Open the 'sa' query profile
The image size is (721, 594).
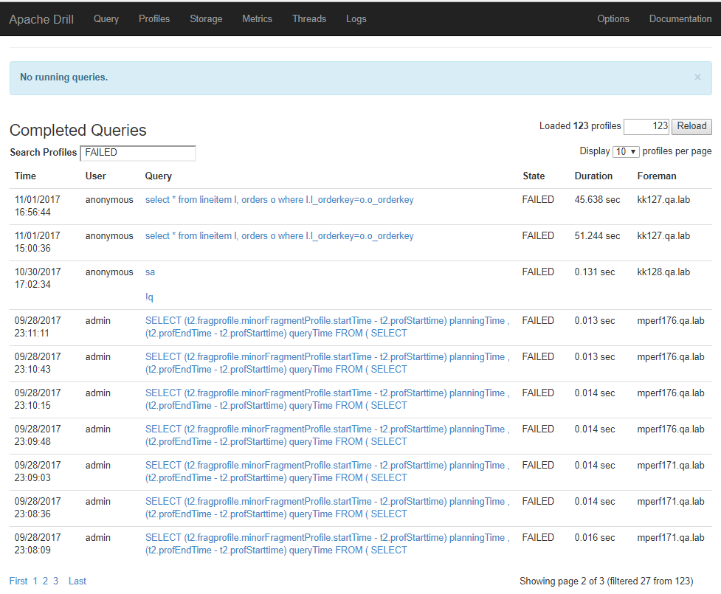(150, 272)
